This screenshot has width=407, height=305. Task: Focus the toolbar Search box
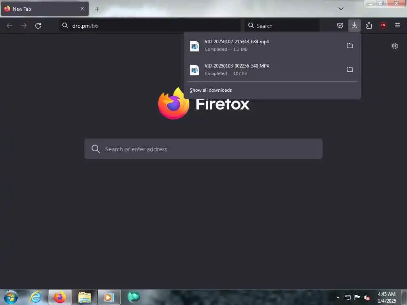(x=282, y=26)
